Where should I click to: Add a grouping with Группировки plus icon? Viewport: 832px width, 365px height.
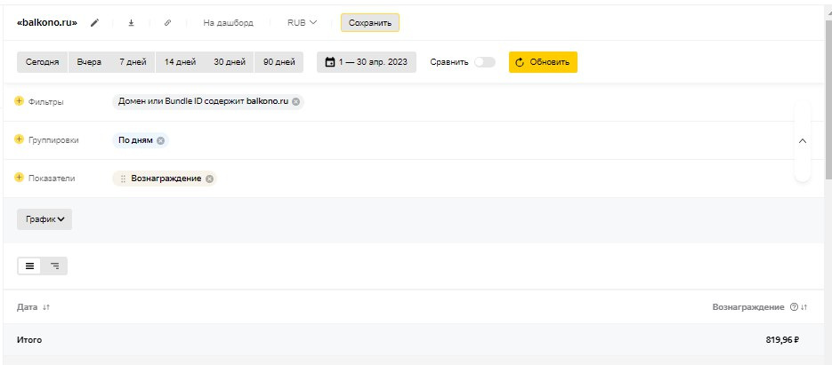(19, 139)
